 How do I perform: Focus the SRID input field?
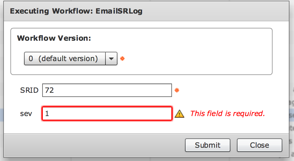[107, 90]
